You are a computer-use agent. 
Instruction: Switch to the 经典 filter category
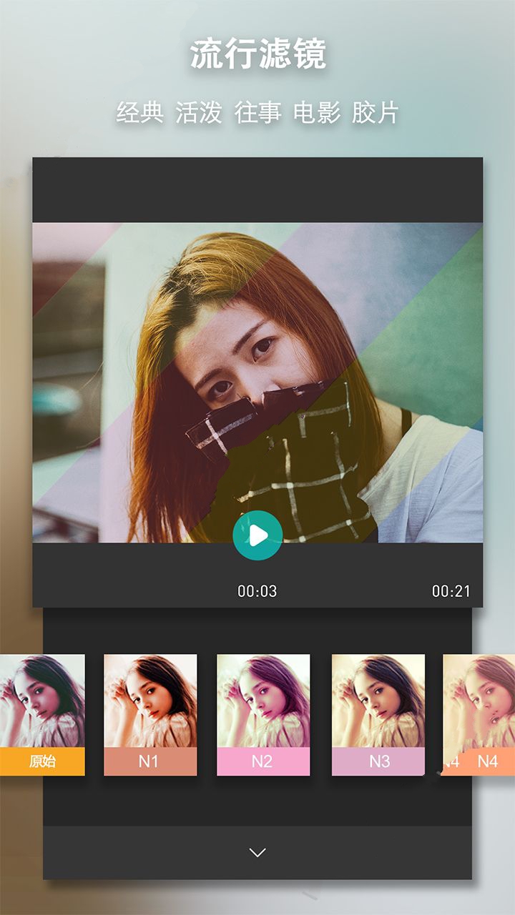139,113
